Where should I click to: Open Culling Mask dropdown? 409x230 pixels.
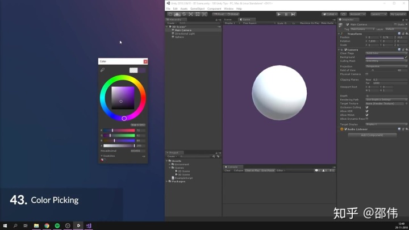386,61
